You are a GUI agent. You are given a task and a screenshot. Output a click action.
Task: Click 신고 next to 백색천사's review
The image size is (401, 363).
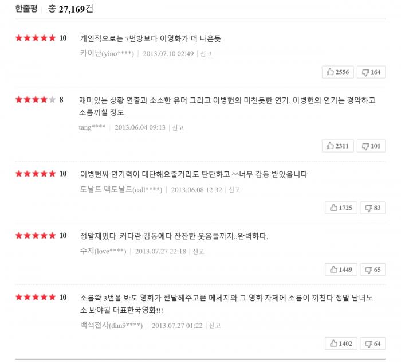point(215,326)
